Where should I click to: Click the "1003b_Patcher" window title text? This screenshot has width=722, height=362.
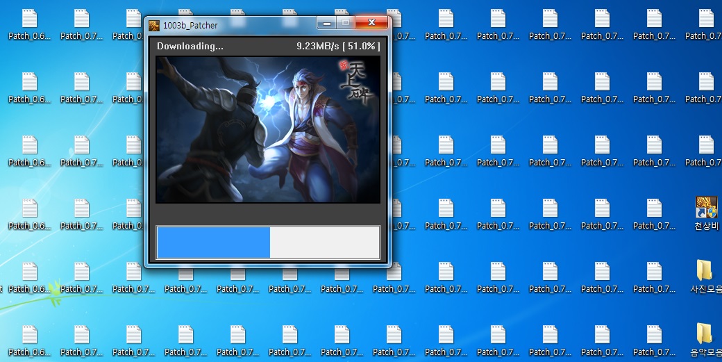[190, 25]
